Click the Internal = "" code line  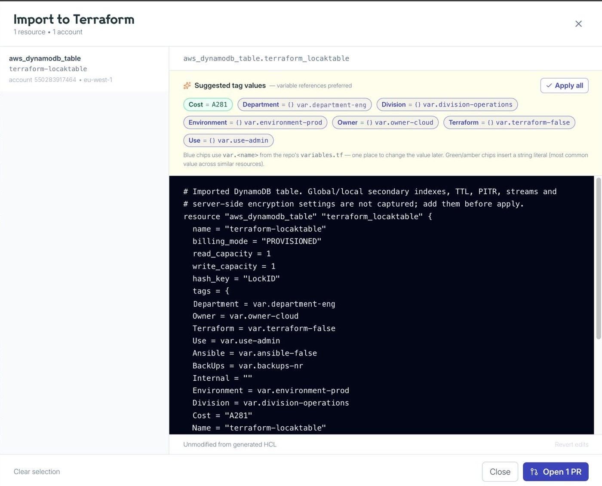(222, 378)
